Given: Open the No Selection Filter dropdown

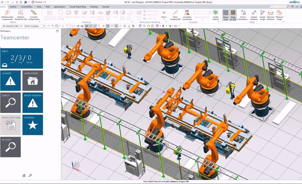Looking at the screenshot, I should click(12, 26).
